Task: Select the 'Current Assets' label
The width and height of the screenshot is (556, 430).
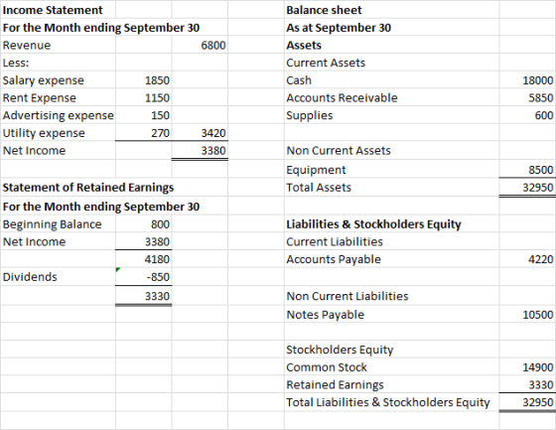Action: tap(326, 63)
